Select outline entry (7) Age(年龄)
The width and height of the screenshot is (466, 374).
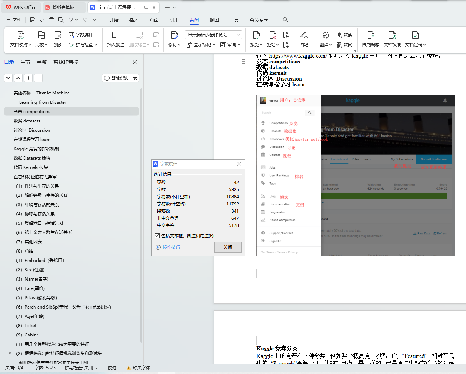point(72,316)
